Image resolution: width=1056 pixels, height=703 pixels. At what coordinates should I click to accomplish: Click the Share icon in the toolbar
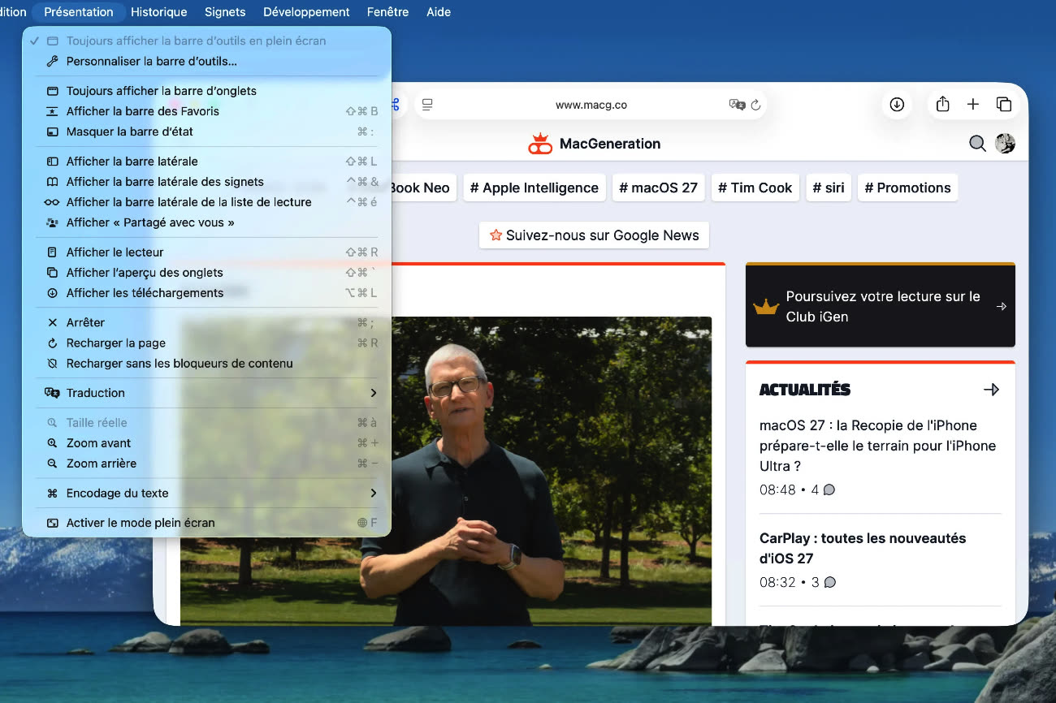point(942,104)
